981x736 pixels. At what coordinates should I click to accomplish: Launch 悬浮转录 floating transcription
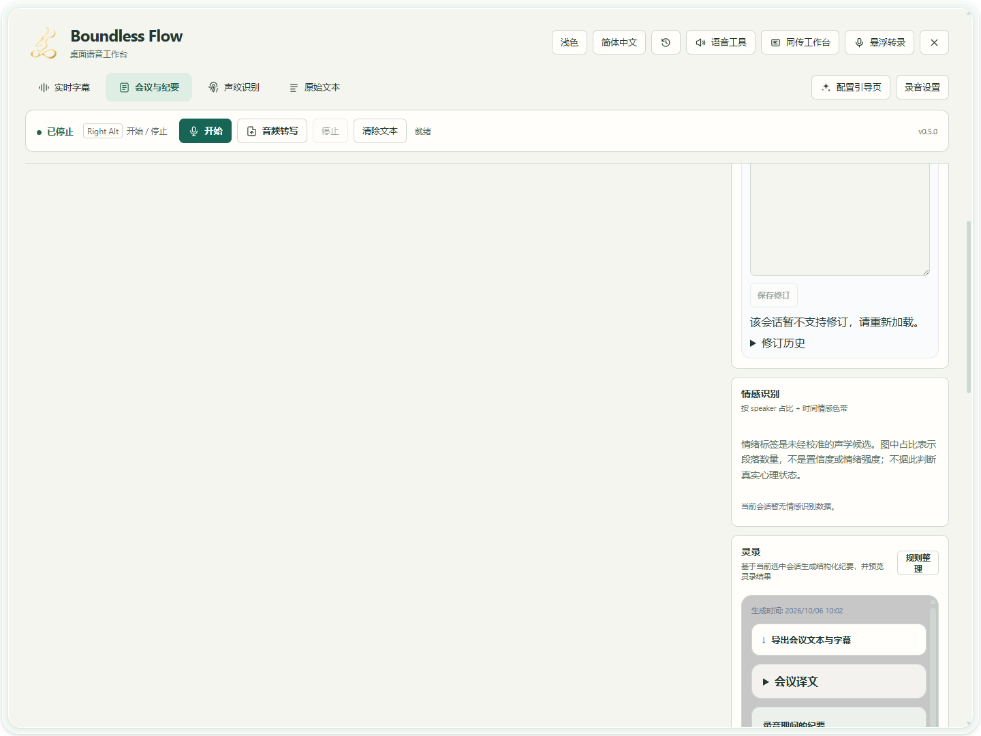pos(879,42)
